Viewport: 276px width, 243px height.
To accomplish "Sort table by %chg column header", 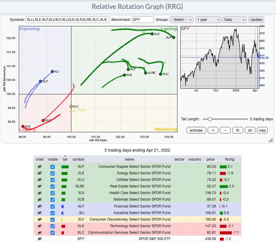I will click(229, 159).
